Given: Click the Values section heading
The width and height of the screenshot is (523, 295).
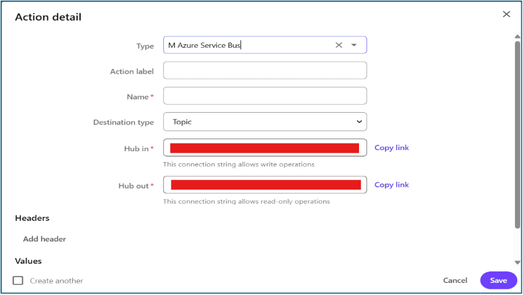Looking at the screenshot, I should [28, 261].
